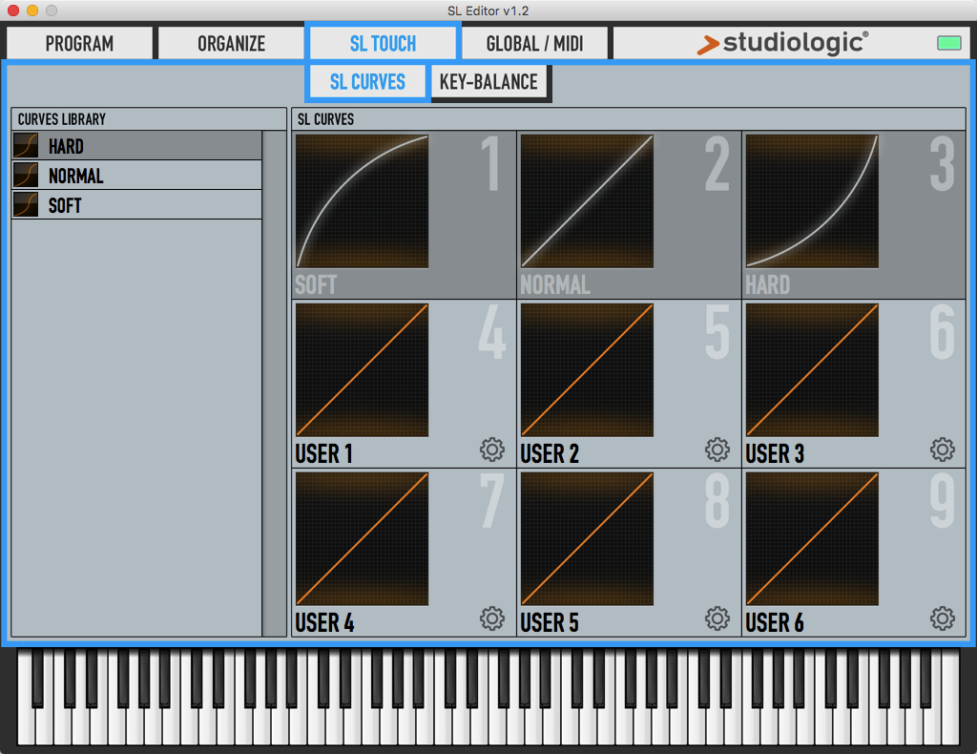Minimize window with the yellow button
The height and width of the screenshot is (754, 977).
click(32, 10)
